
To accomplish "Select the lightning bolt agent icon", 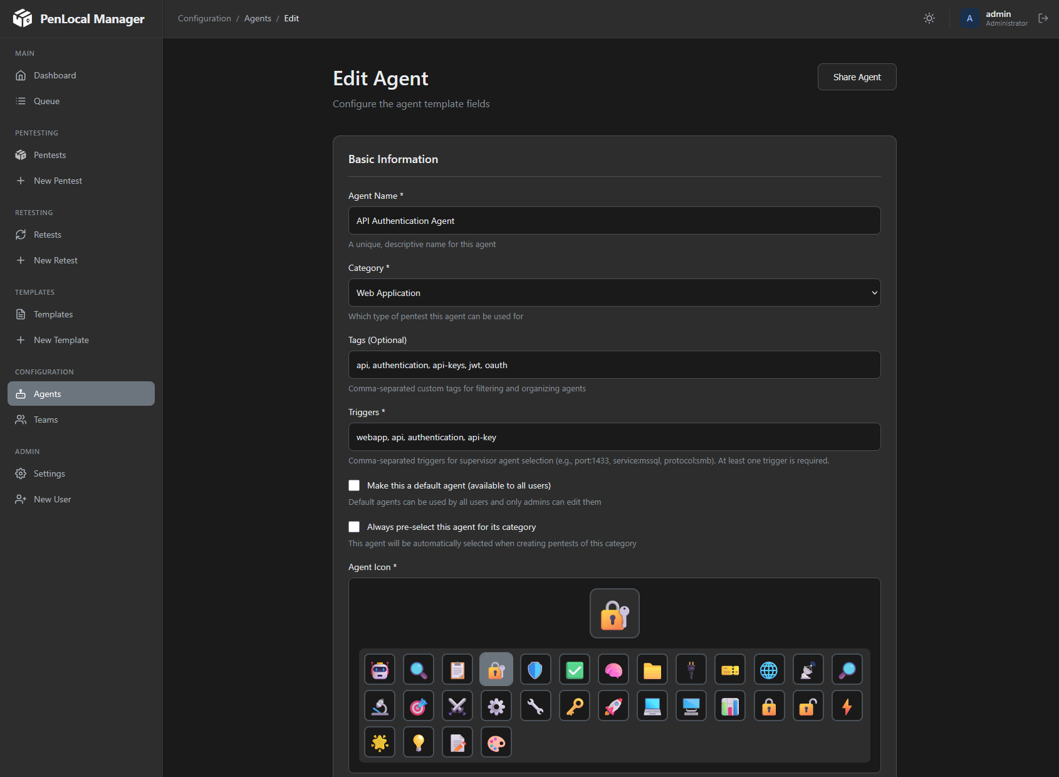I will [847, 706].
